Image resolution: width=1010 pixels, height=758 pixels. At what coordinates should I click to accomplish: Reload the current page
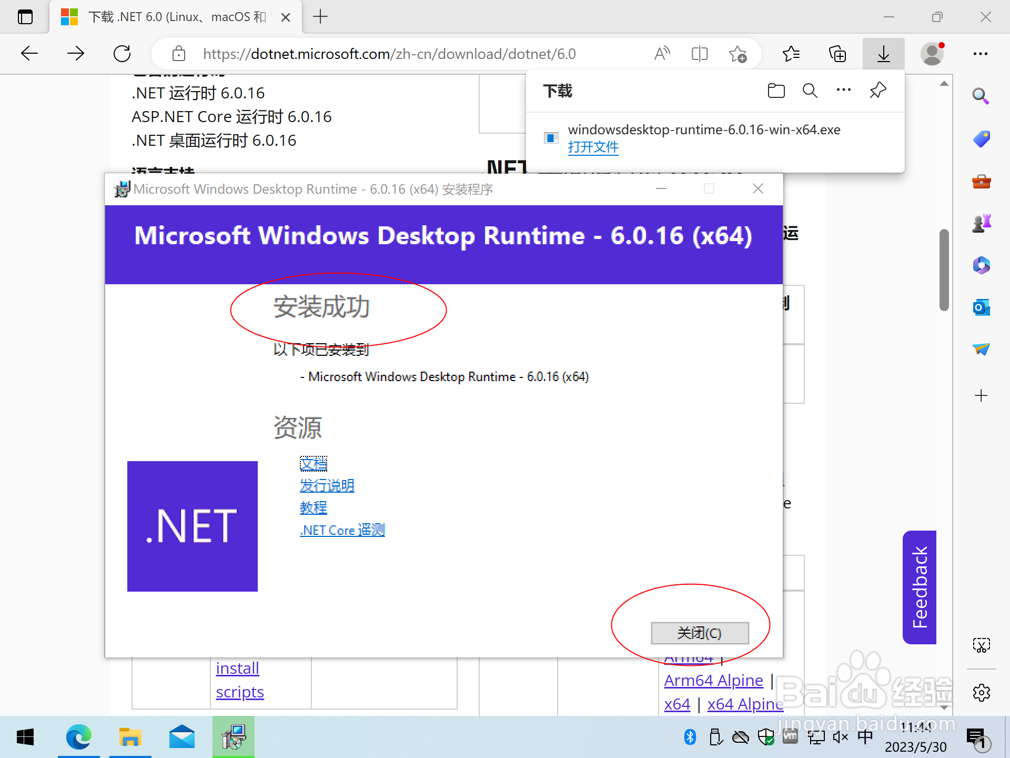coord(122,54)
